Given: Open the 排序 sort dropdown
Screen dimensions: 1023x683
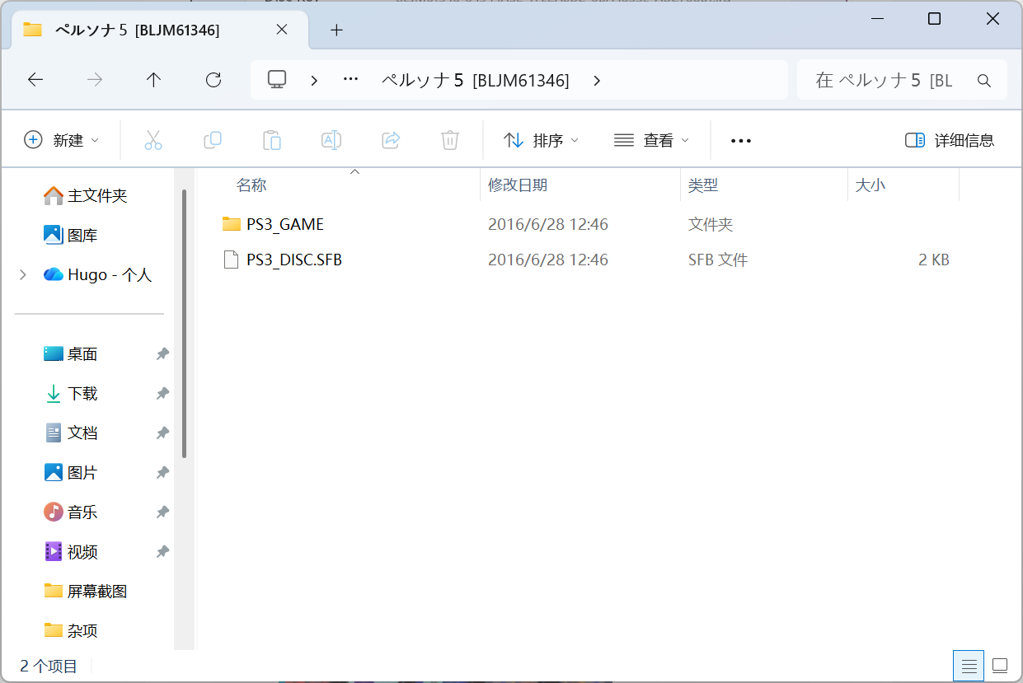Looking at the screenshot, I should 541,140.
